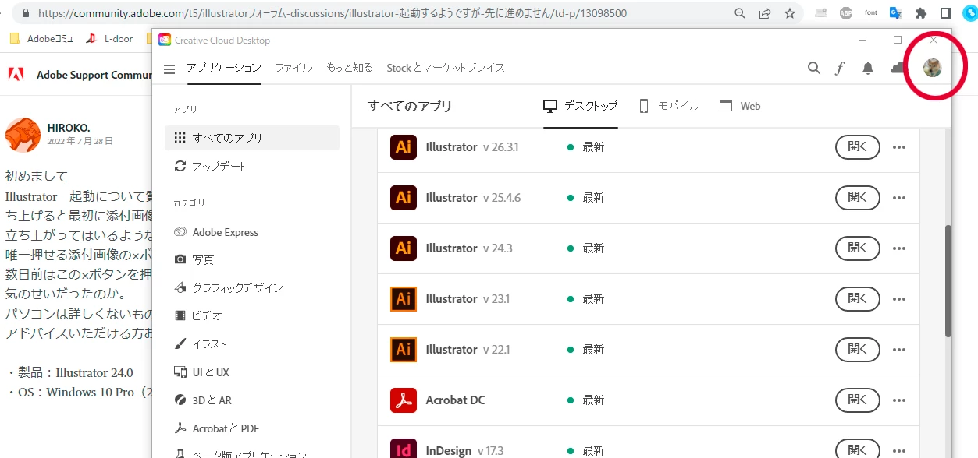The image size is (978, 458).
Task: Select アプリケーション tab in Creative Cloud
Action: [224, 68]
